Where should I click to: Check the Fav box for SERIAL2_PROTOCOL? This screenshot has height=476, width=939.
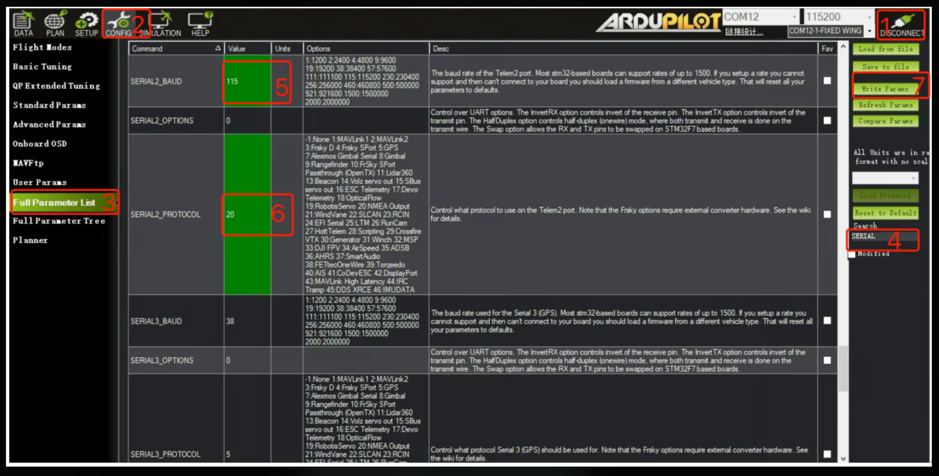point(827,214)
